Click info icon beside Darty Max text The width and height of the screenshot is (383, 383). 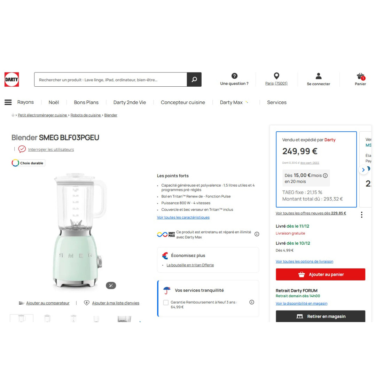click(x=257, y=234)
